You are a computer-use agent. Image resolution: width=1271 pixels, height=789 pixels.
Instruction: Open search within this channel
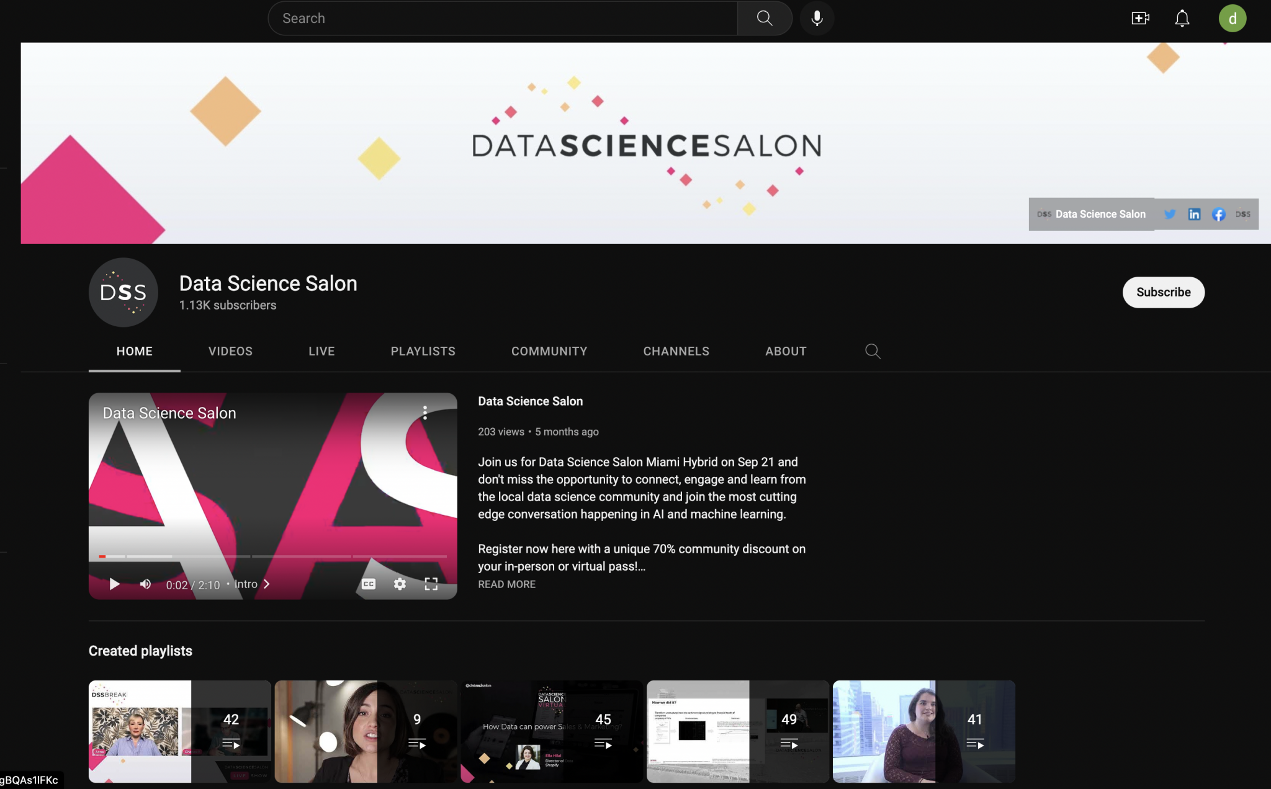tap(873, 351)
